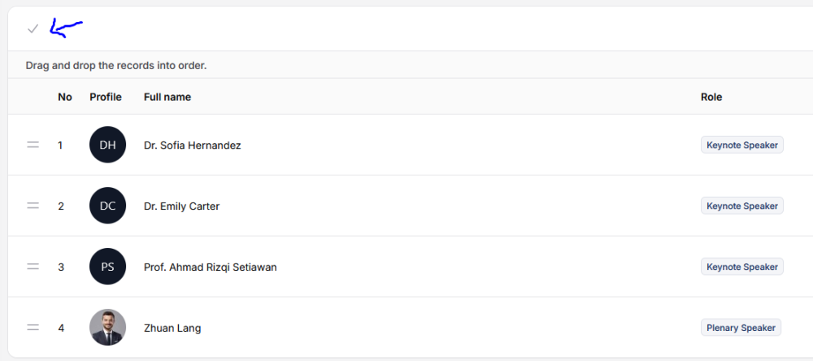Click the checkmark to finish reordering
Image resolution: width=813 pixels, height=361 pixels.
click(x=33, y=28)
